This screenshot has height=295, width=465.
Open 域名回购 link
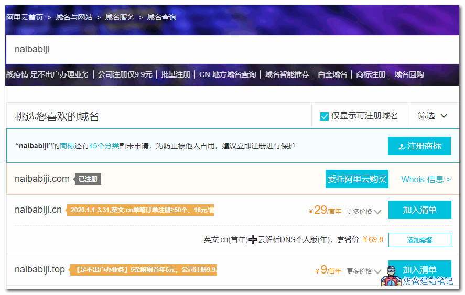(x=409, y=74)
